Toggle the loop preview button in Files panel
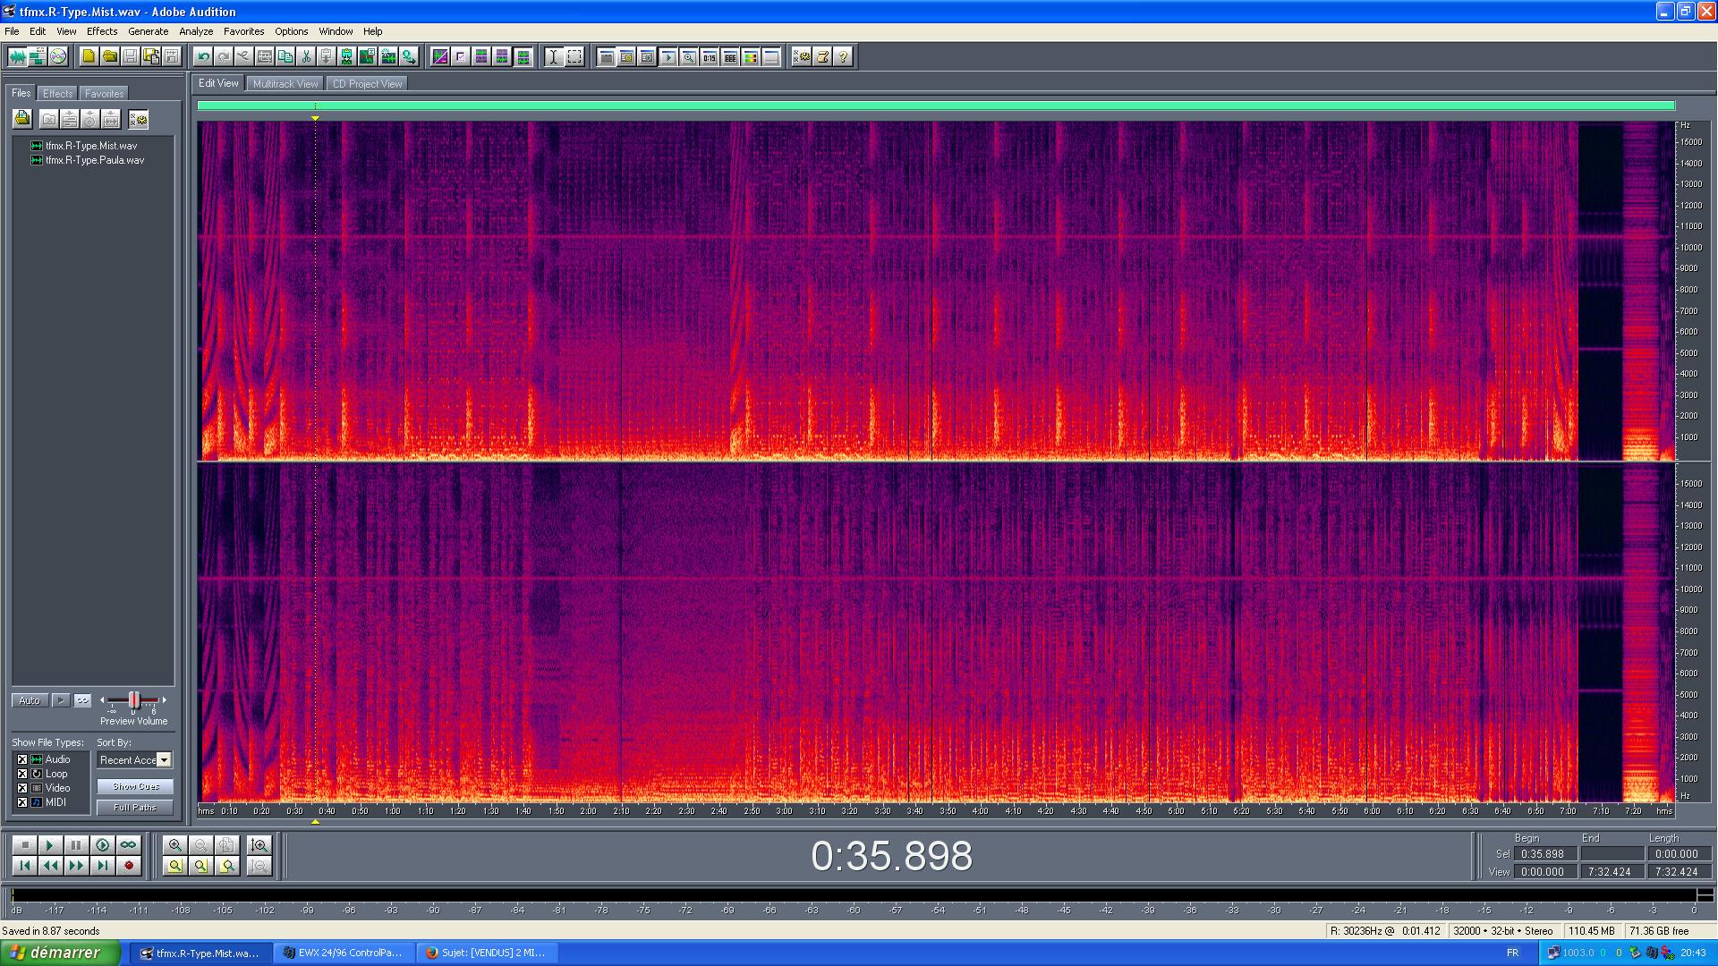Viewport: 1718px width, 966px height. tap(82, 700)
